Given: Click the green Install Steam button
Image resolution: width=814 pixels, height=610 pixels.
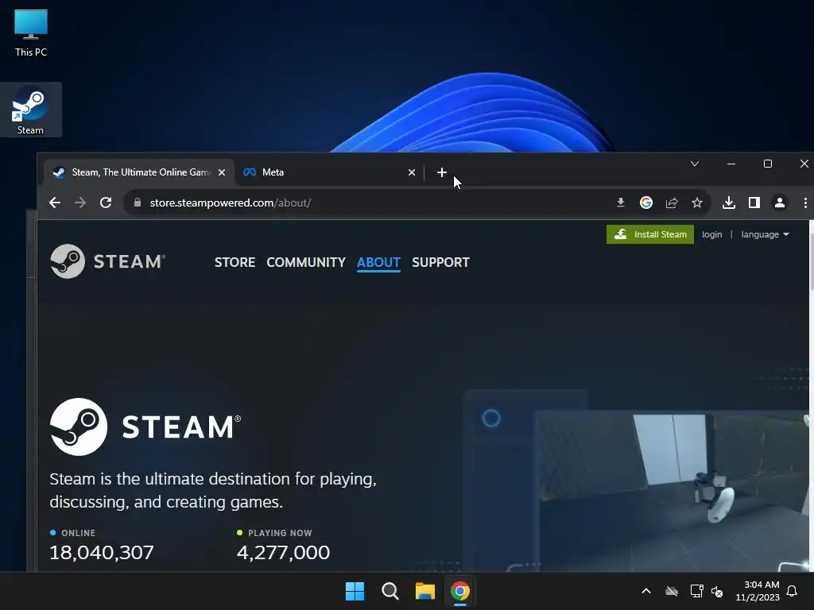Looking at the screenshot, I should tap(650, 234).
